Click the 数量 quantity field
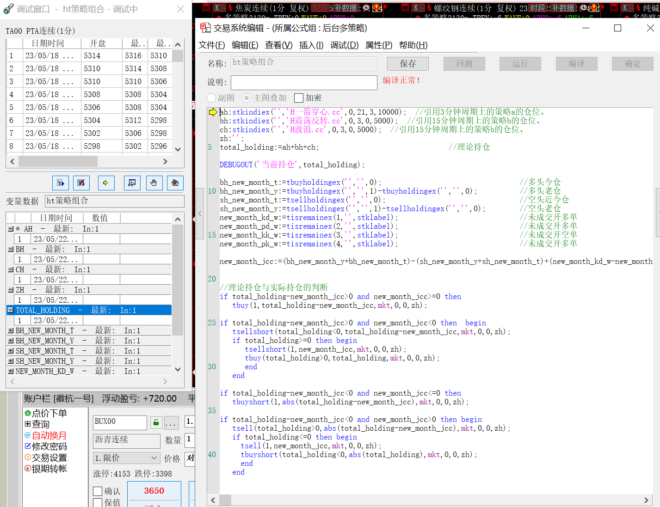This screenshot has width=660, height=507. point(189,440)
